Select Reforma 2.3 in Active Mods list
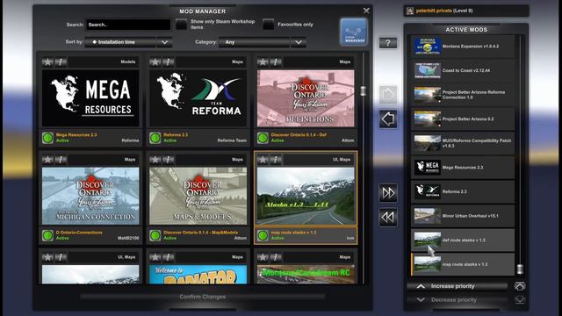The image size is (562, 316). pos(463,191)
